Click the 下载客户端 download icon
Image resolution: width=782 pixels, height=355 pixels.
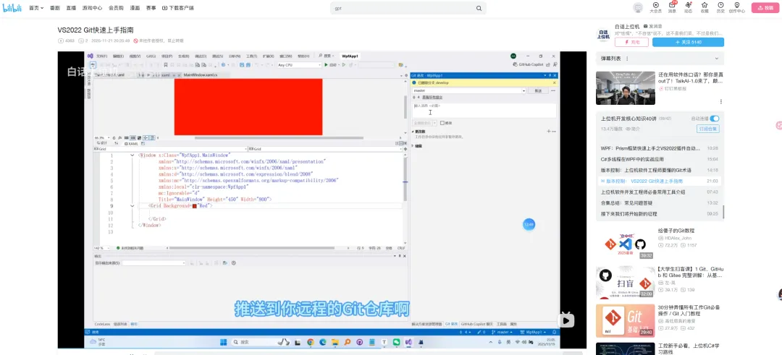click(166, 8)
